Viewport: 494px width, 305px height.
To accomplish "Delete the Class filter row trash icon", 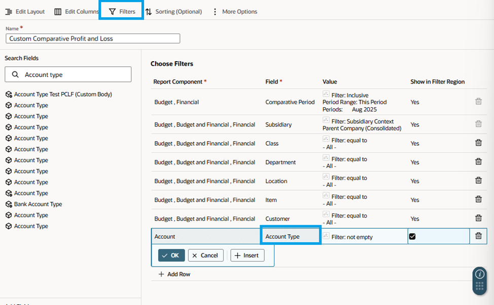I will [x=478, y=143].
